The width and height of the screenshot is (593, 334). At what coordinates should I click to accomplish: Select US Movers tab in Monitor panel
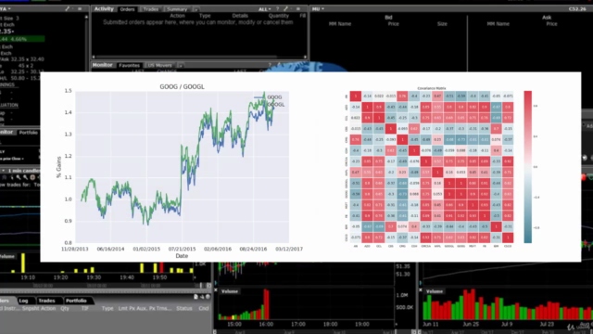[159, 65]
